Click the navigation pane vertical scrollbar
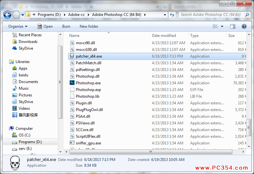Viewport: 254px width, 174px height. [x=60, y=81]
